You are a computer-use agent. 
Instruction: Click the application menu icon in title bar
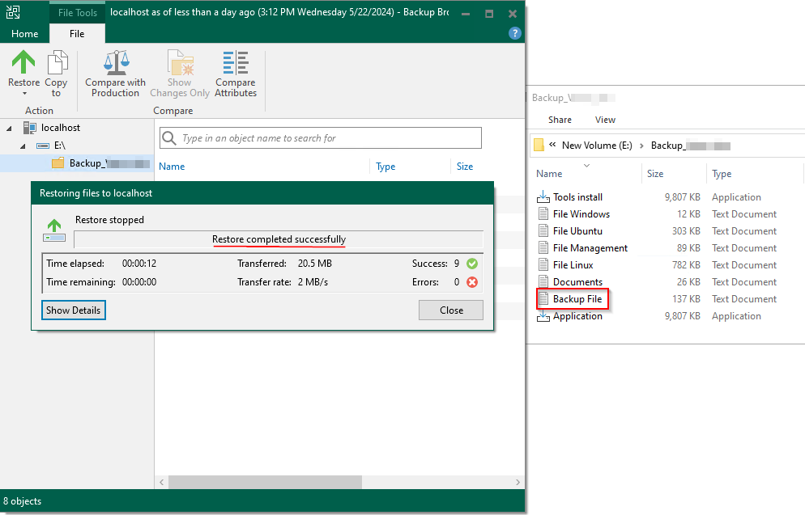click(13, 13)
